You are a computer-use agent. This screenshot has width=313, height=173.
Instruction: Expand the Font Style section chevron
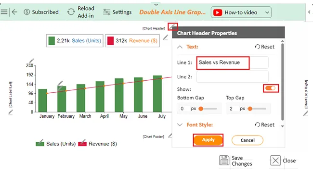tap(180, 125)
